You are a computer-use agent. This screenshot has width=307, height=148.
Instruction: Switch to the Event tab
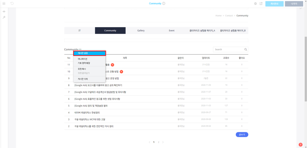172,31
